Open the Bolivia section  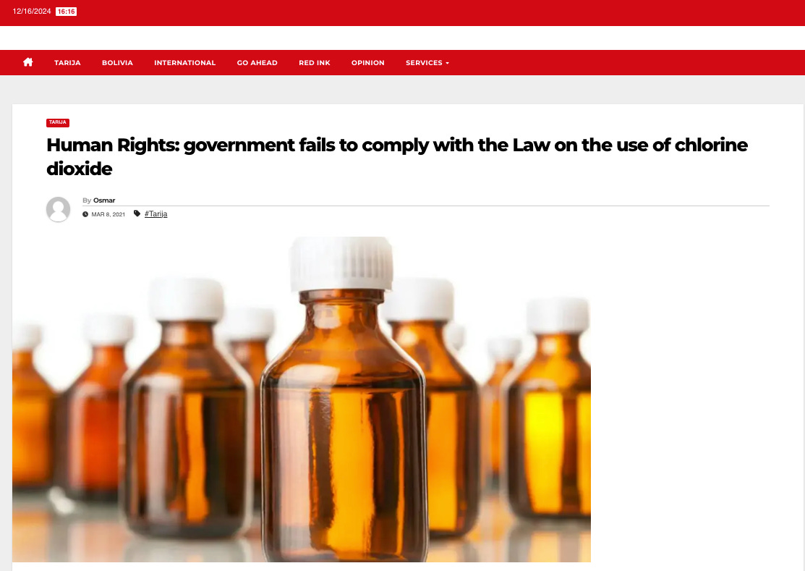(117, 63)
